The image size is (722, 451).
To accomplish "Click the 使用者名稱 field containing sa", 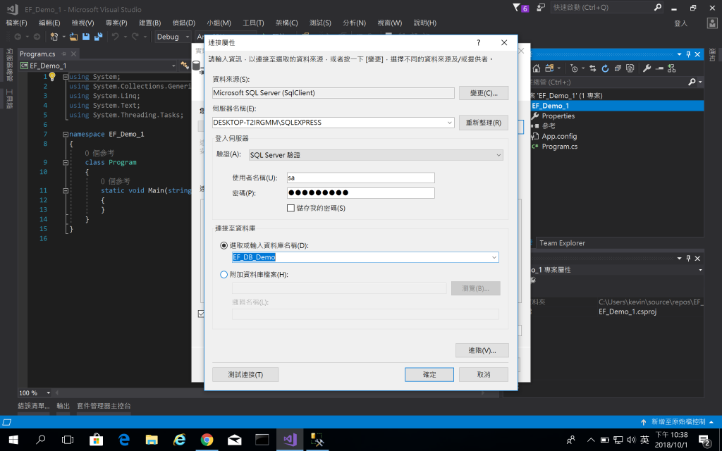I will (360, 178).
